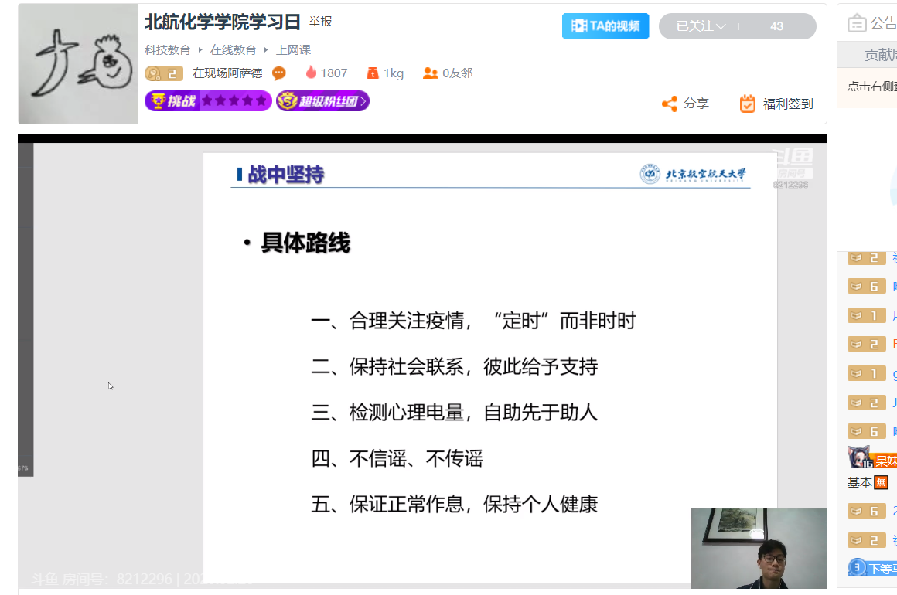Click the 福利签到 check-in calendar icon
The image size is (897, 595).
(x=747, y=104)
